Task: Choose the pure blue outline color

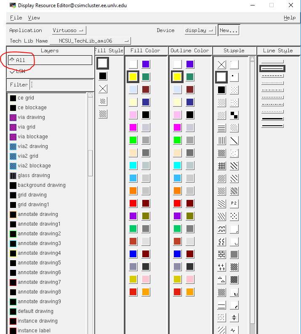Action: tap(177, 254)
